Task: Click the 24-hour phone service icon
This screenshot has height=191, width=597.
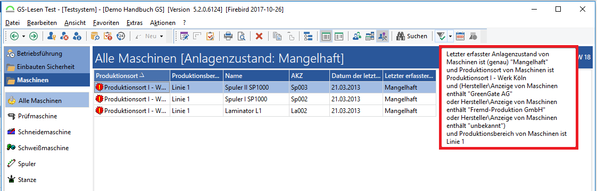Action: click(x=121, y=36)
